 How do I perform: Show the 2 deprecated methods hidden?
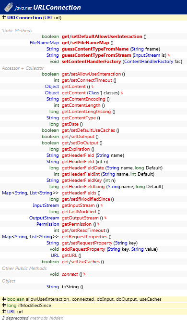point(33,318)
